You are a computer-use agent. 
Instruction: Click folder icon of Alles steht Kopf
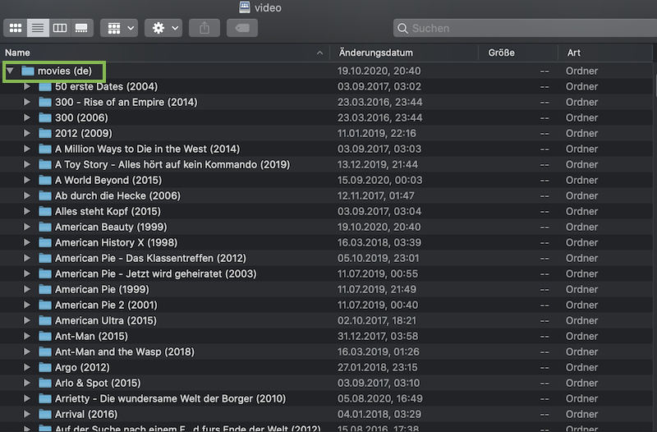click(x=45, y=211)
